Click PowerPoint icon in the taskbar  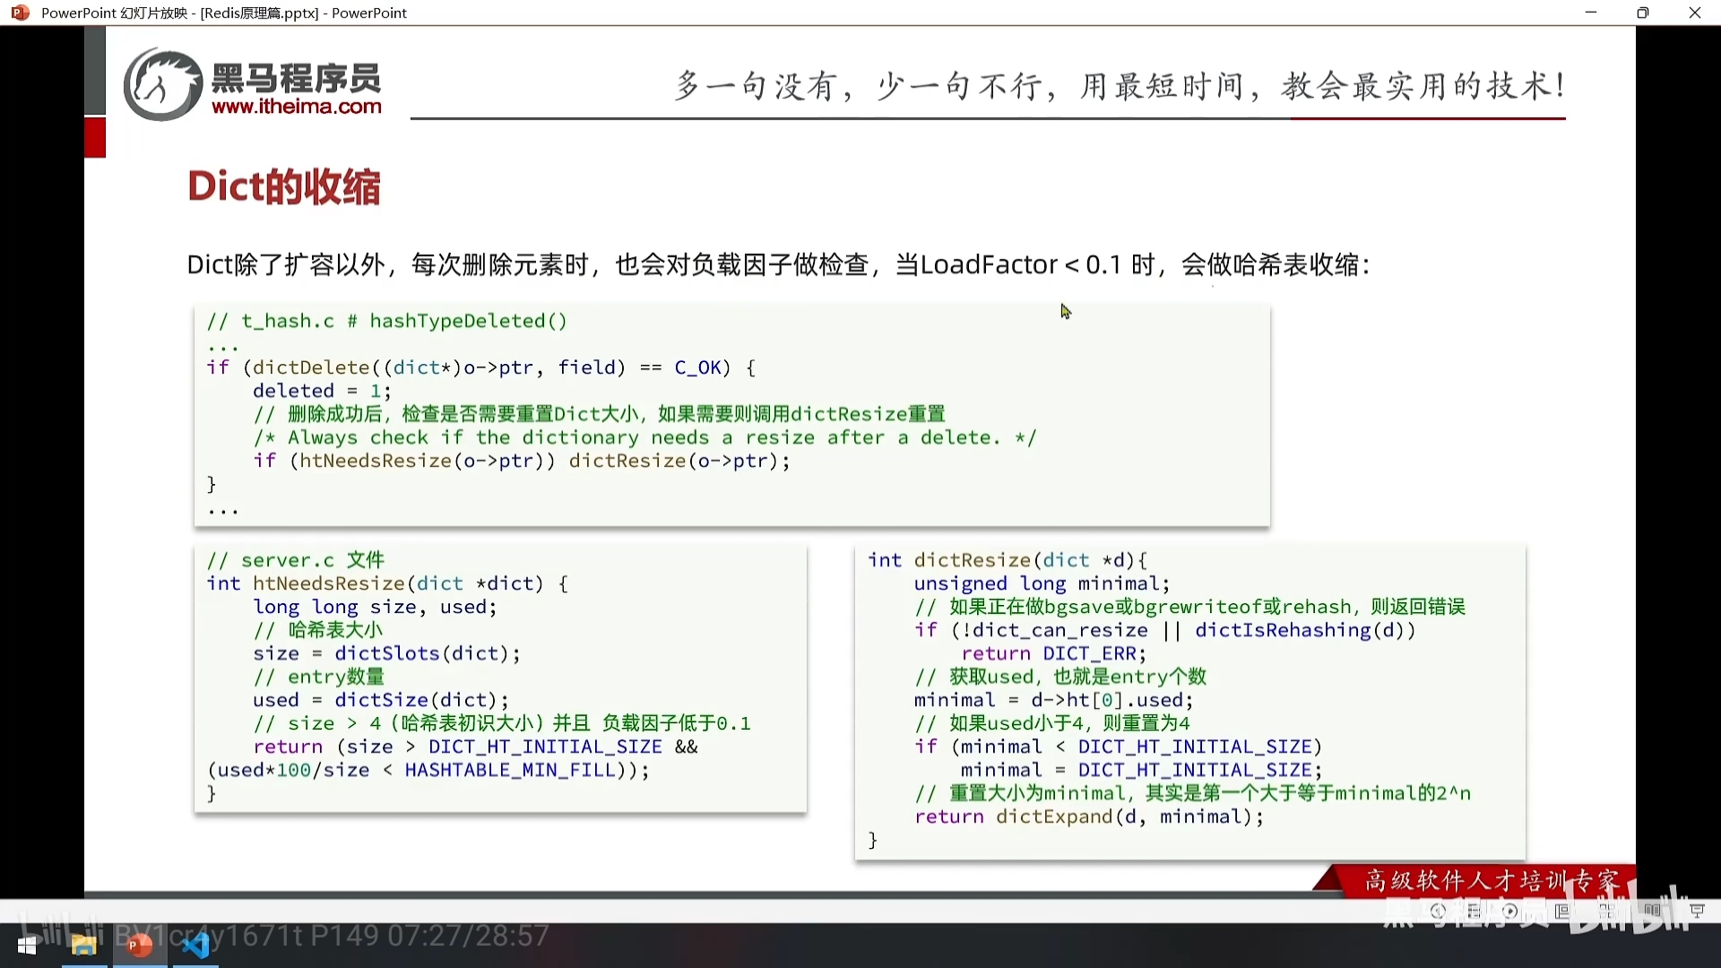(x=139, y=945)
